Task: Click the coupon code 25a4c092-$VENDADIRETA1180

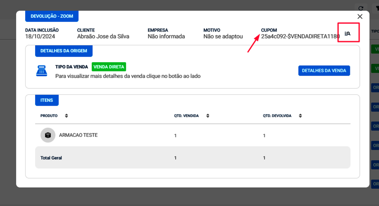Action: (x=300, y=36)
